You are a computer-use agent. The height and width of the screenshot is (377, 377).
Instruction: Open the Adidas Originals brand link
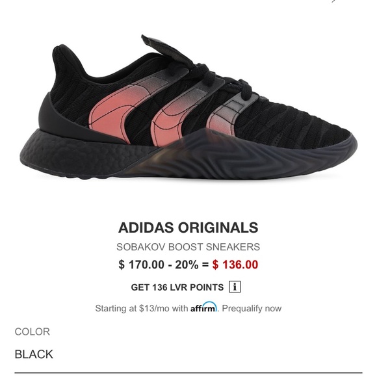click(x=188, y=227)
